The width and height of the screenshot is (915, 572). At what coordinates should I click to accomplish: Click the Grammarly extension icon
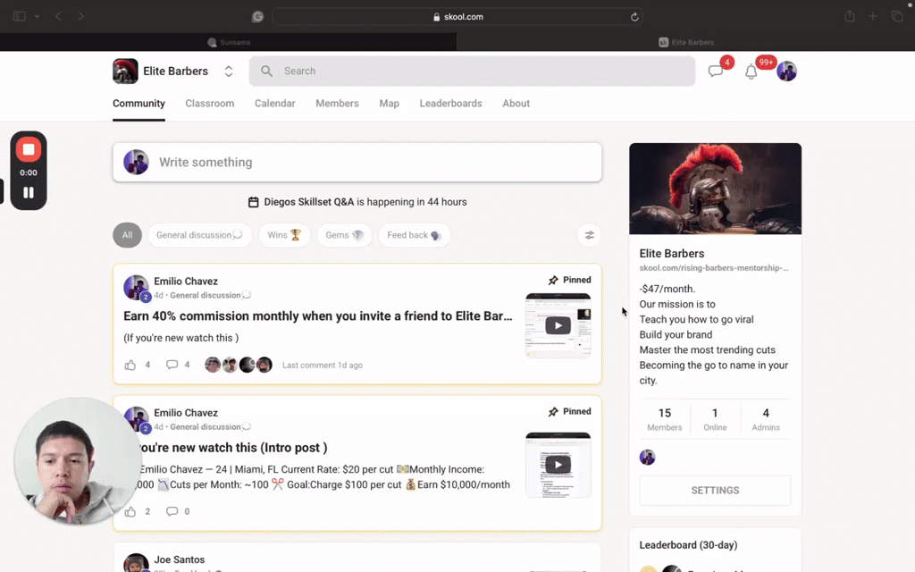pos(257,17)
